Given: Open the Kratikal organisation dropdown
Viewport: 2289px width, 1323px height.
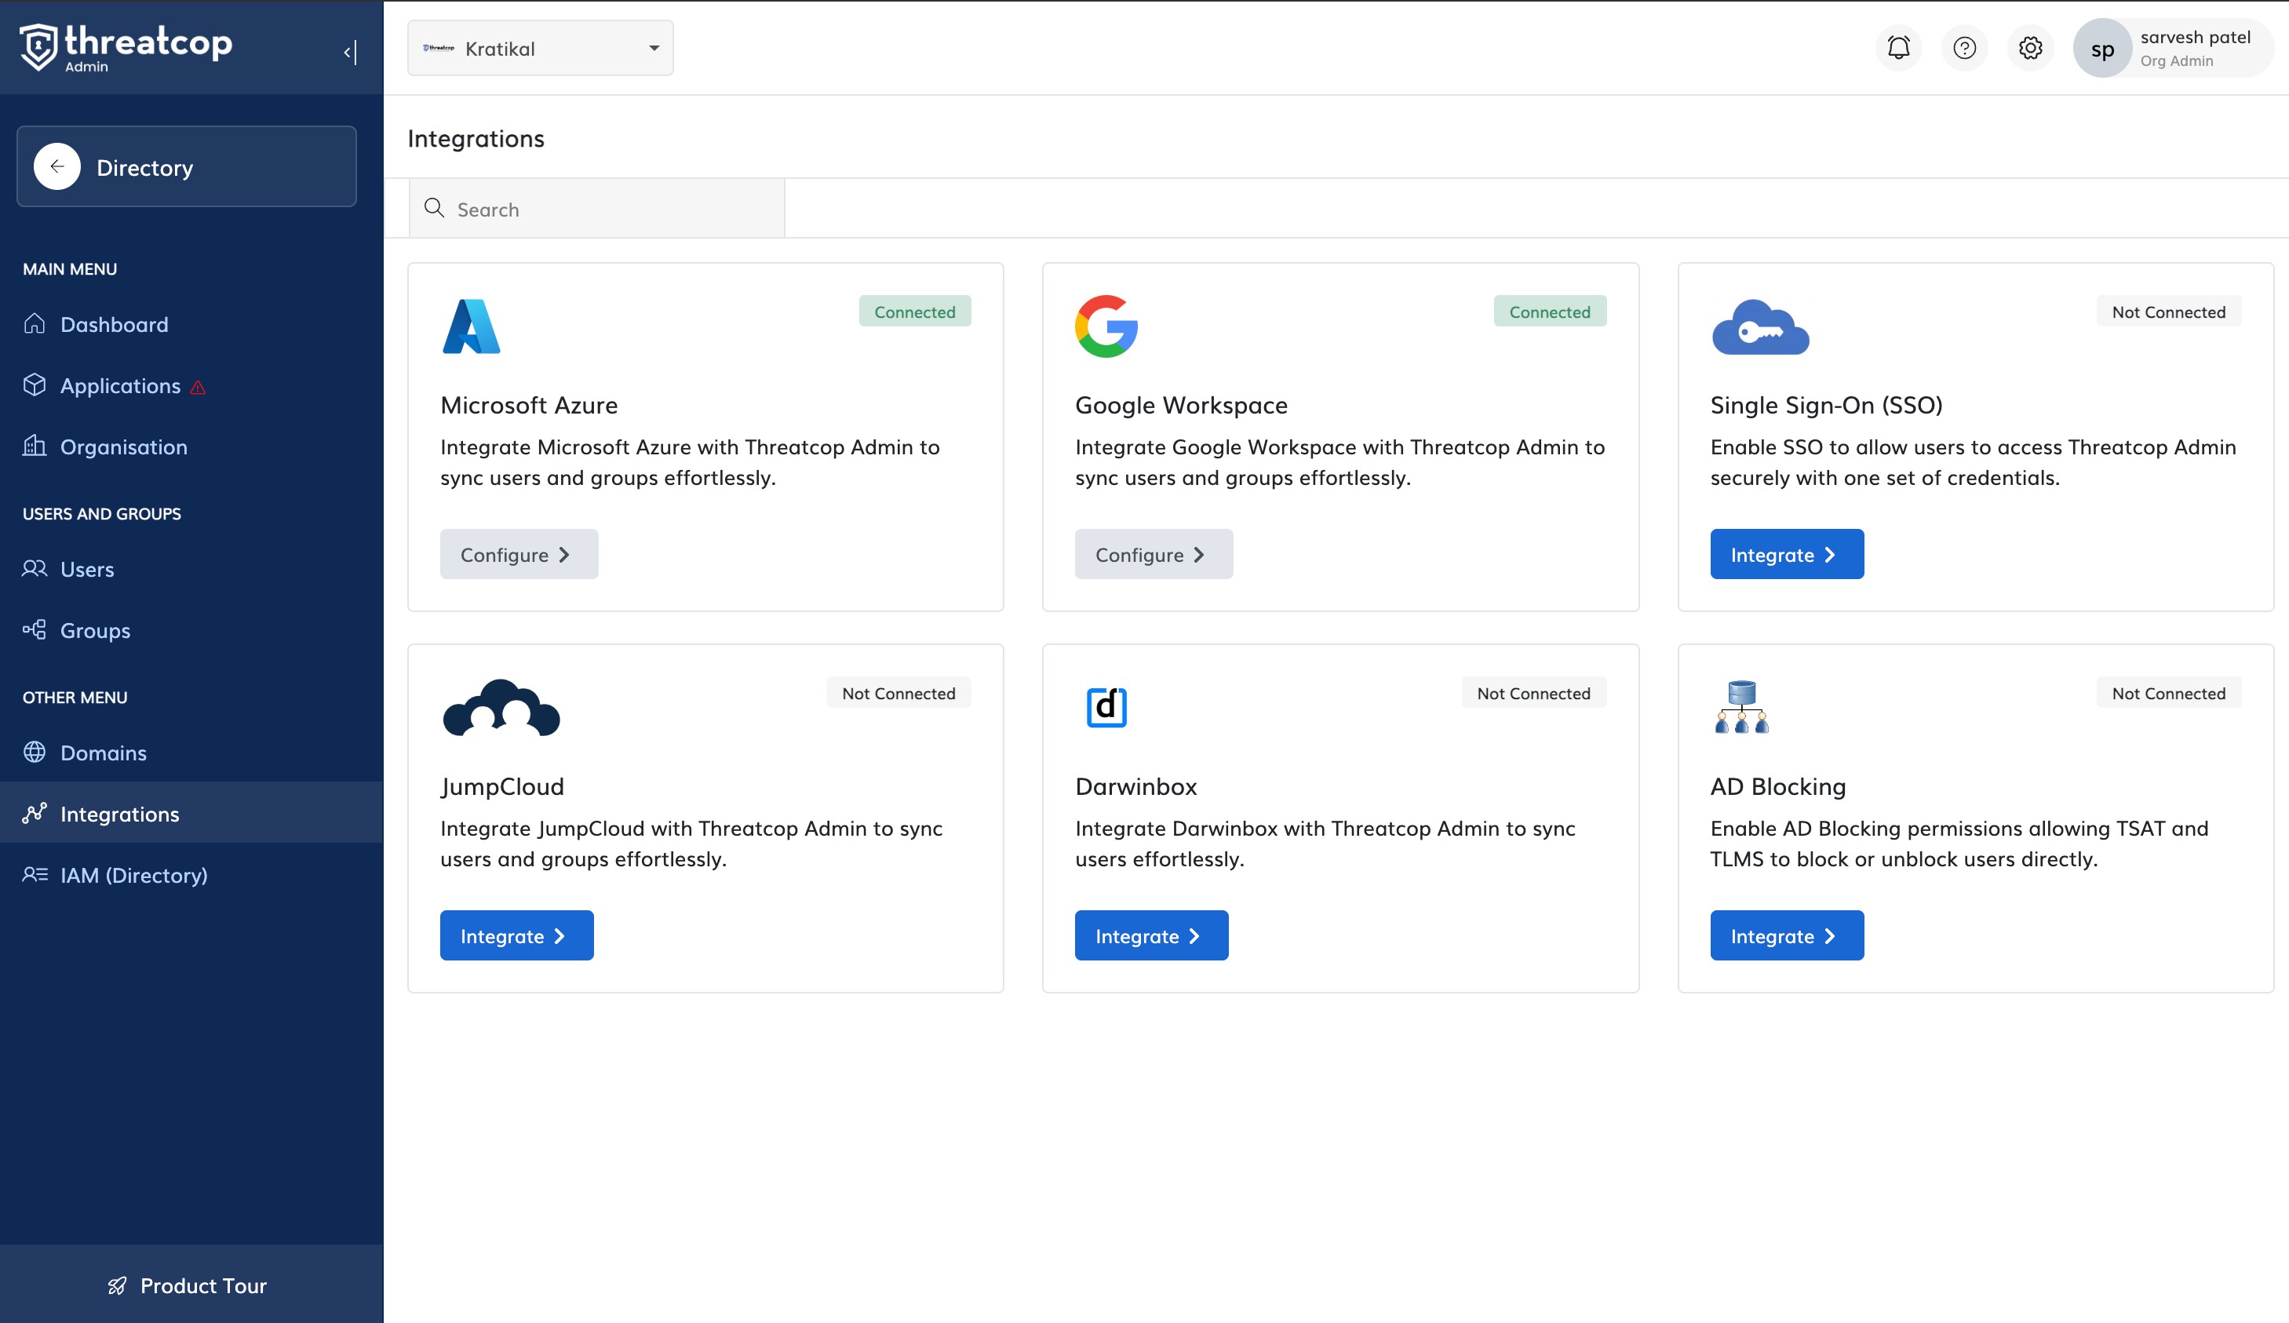Looking at the screenshot, I should [541, 48].
